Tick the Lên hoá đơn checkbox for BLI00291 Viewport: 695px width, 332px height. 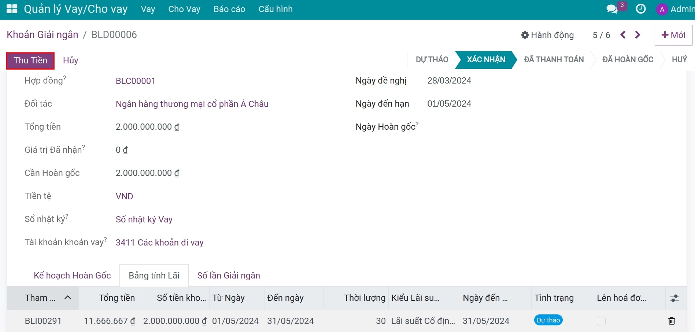(x=601, y=321)
